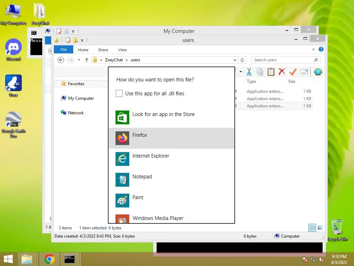This screenshot has width=354, height=266.
Task: Click Properties icon in users title bar
Action: [68, 40]
